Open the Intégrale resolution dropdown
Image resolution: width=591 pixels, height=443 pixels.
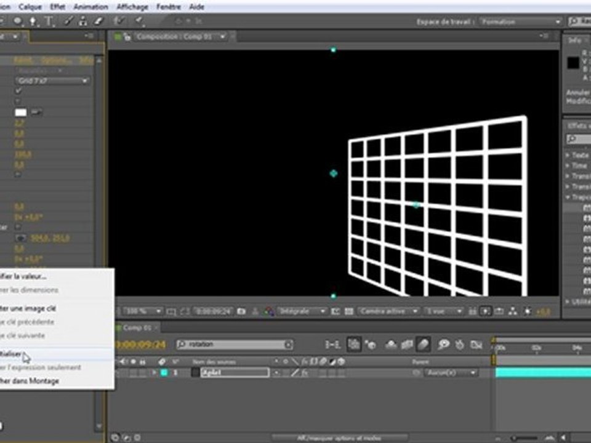point(302,311)
